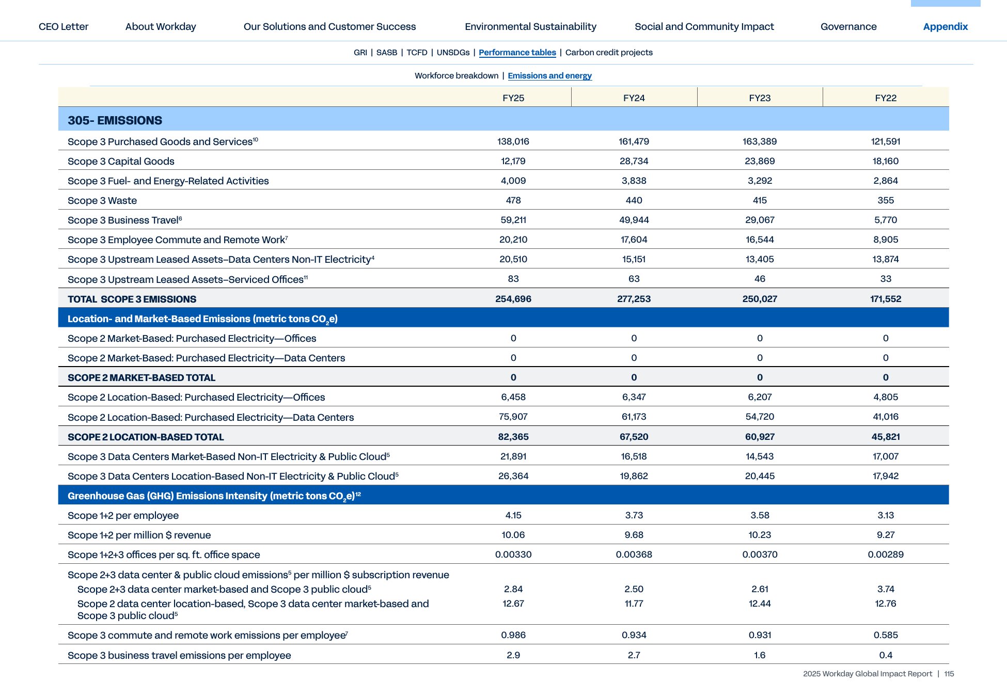Click Scope 3 Employee Commute and Remote Work label

(x=178, y=240)
